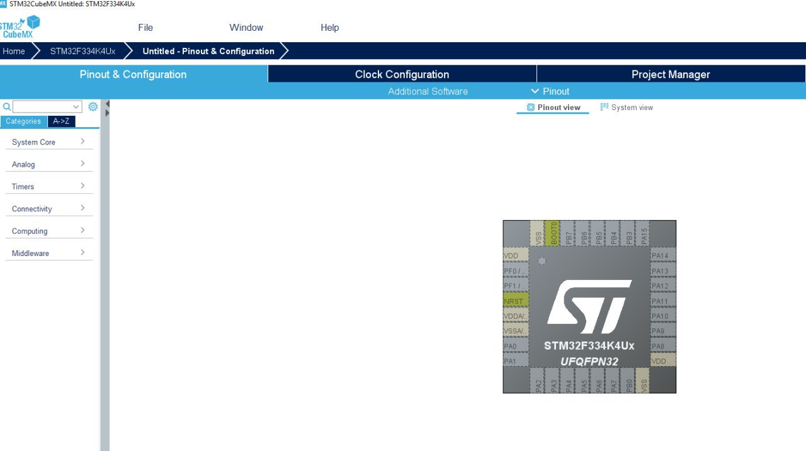Viewport: 806px width, 451px height.
Task: Click pin PB4 on the chip
Action: tap(613, 233)
